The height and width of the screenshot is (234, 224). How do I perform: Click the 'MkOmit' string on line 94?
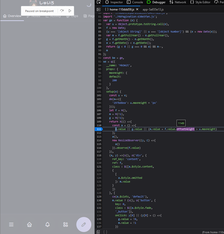125,65
